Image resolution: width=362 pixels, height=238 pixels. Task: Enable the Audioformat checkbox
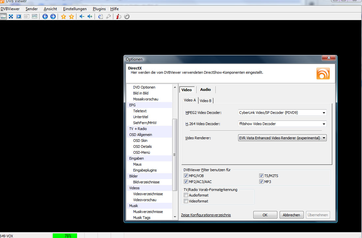(x=186, y=195)
